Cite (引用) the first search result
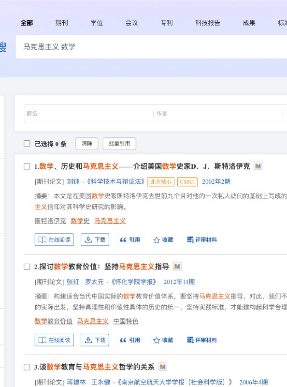This screenshot has width=287, height=387. (130, 239)
